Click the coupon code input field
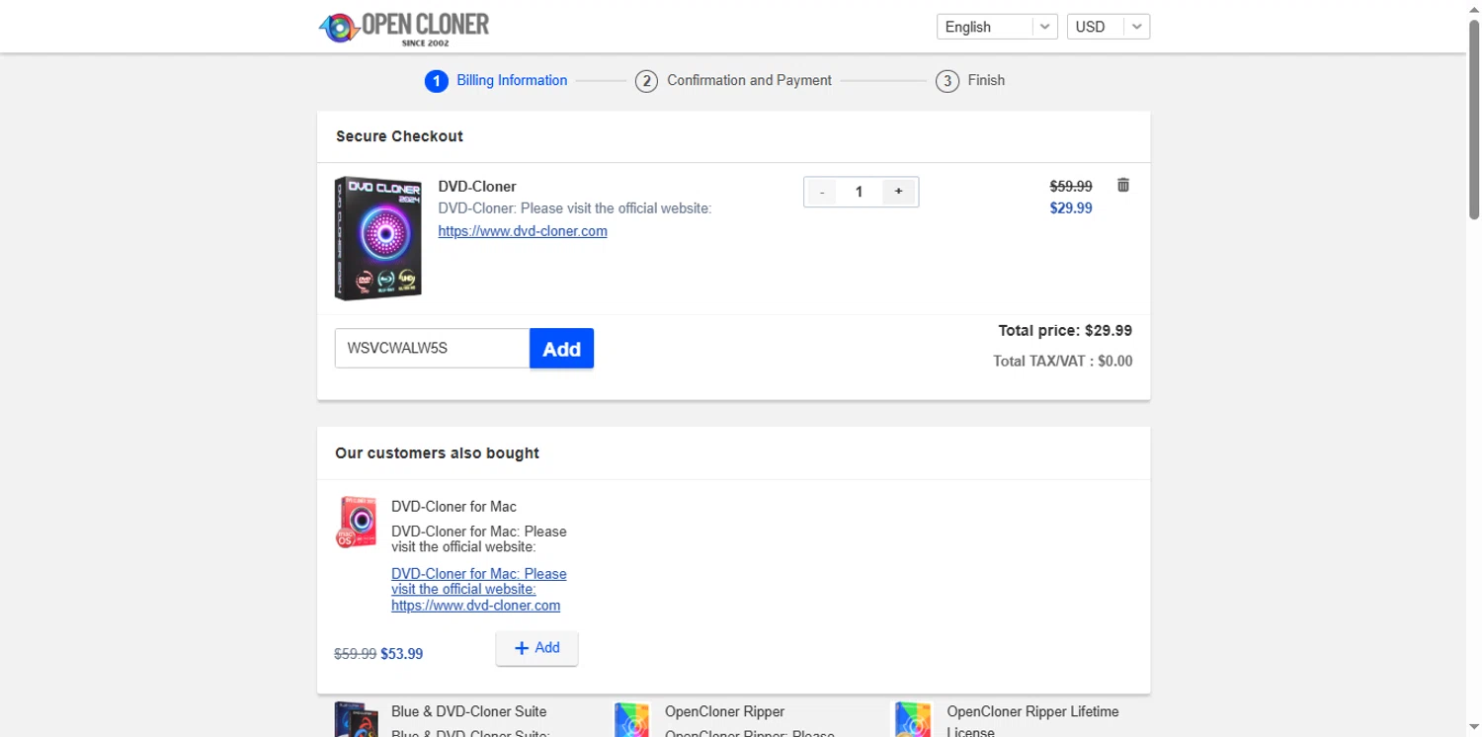Screen dimensions: 1482x737 coord(432,348)
